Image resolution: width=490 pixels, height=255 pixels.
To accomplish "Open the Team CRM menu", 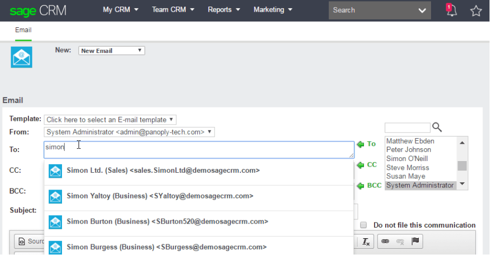I will pos(173,10).
